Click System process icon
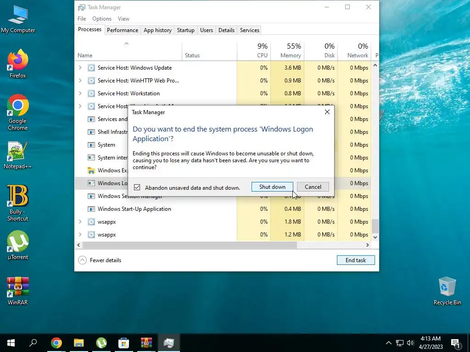 click(x=91, y=145)
